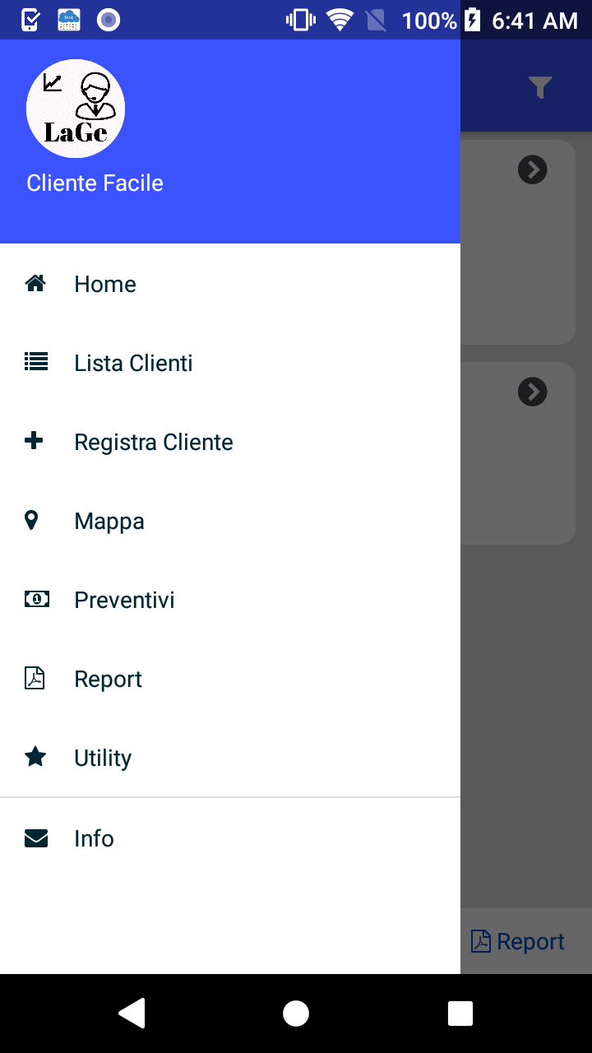592x1053 pixels.
Task: Open the Home menu entry
Action: click(230, 284)
